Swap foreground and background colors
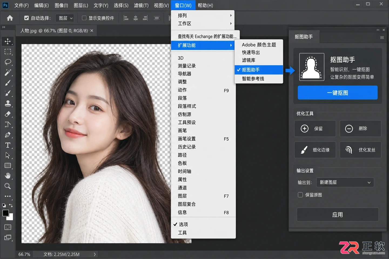Image resolution: width=389 pixels, height=259 pixels. pyautogui.click(x=11, y=206)
